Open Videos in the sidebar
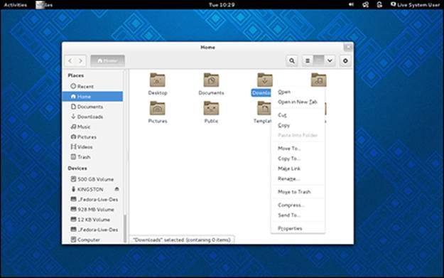Screen dimensions: 444x278 [x=92, y=146]
